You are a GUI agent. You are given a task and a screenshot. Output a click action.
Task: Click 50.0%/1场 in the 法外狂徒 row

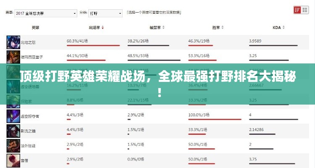click(x=198, y=144)
